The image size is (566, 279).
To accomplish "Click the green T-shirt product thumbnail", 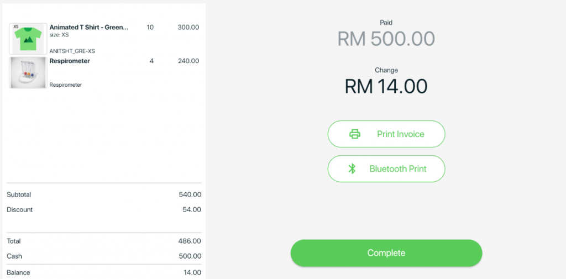I will point(28,39).
